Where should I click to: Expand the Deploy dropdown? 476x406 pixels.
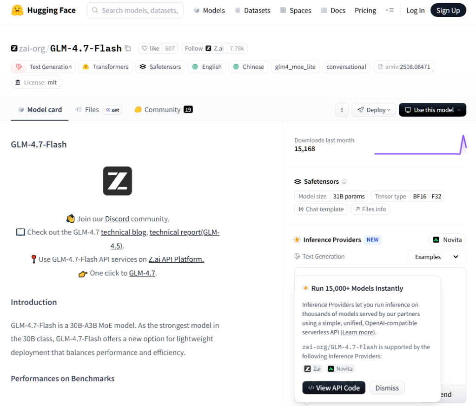coord(374,110)
